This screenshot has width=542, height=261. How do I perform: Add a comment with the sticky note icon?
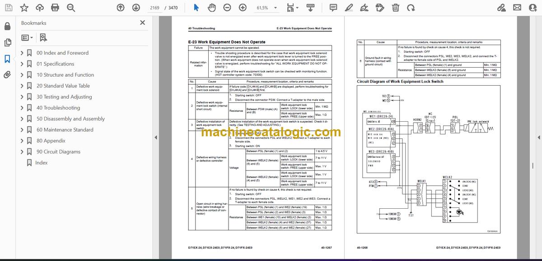tap(333, 8)
